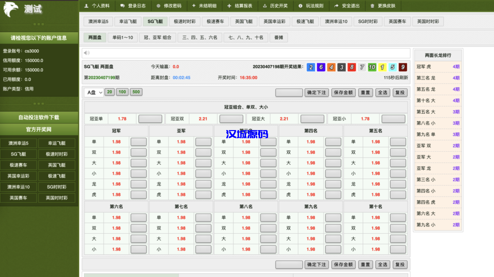Image resolution: width=494 pixels, height=277 pixels.
Task: Click the 更换皮肤 trash icon
Action: click(x=372, y=6)
